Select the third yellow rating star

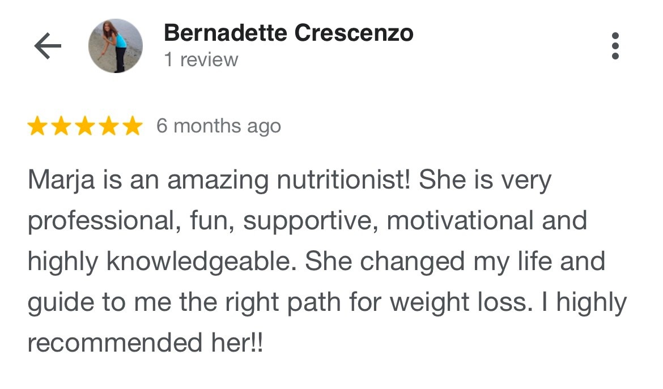tap(85, 126)
